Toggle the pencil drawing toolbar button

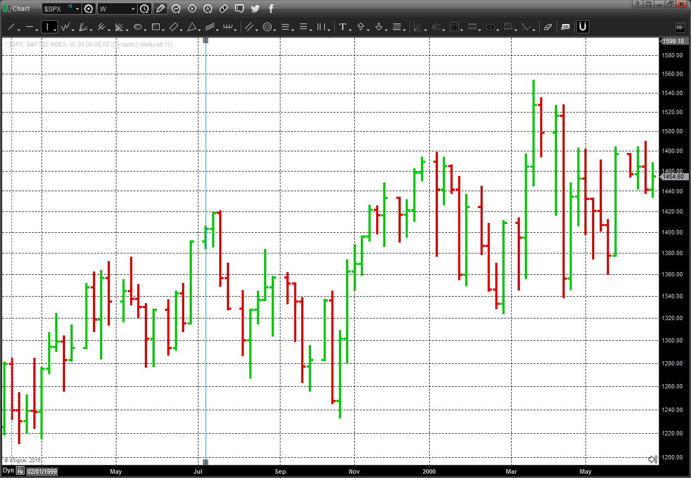click(x=160, y=9)
